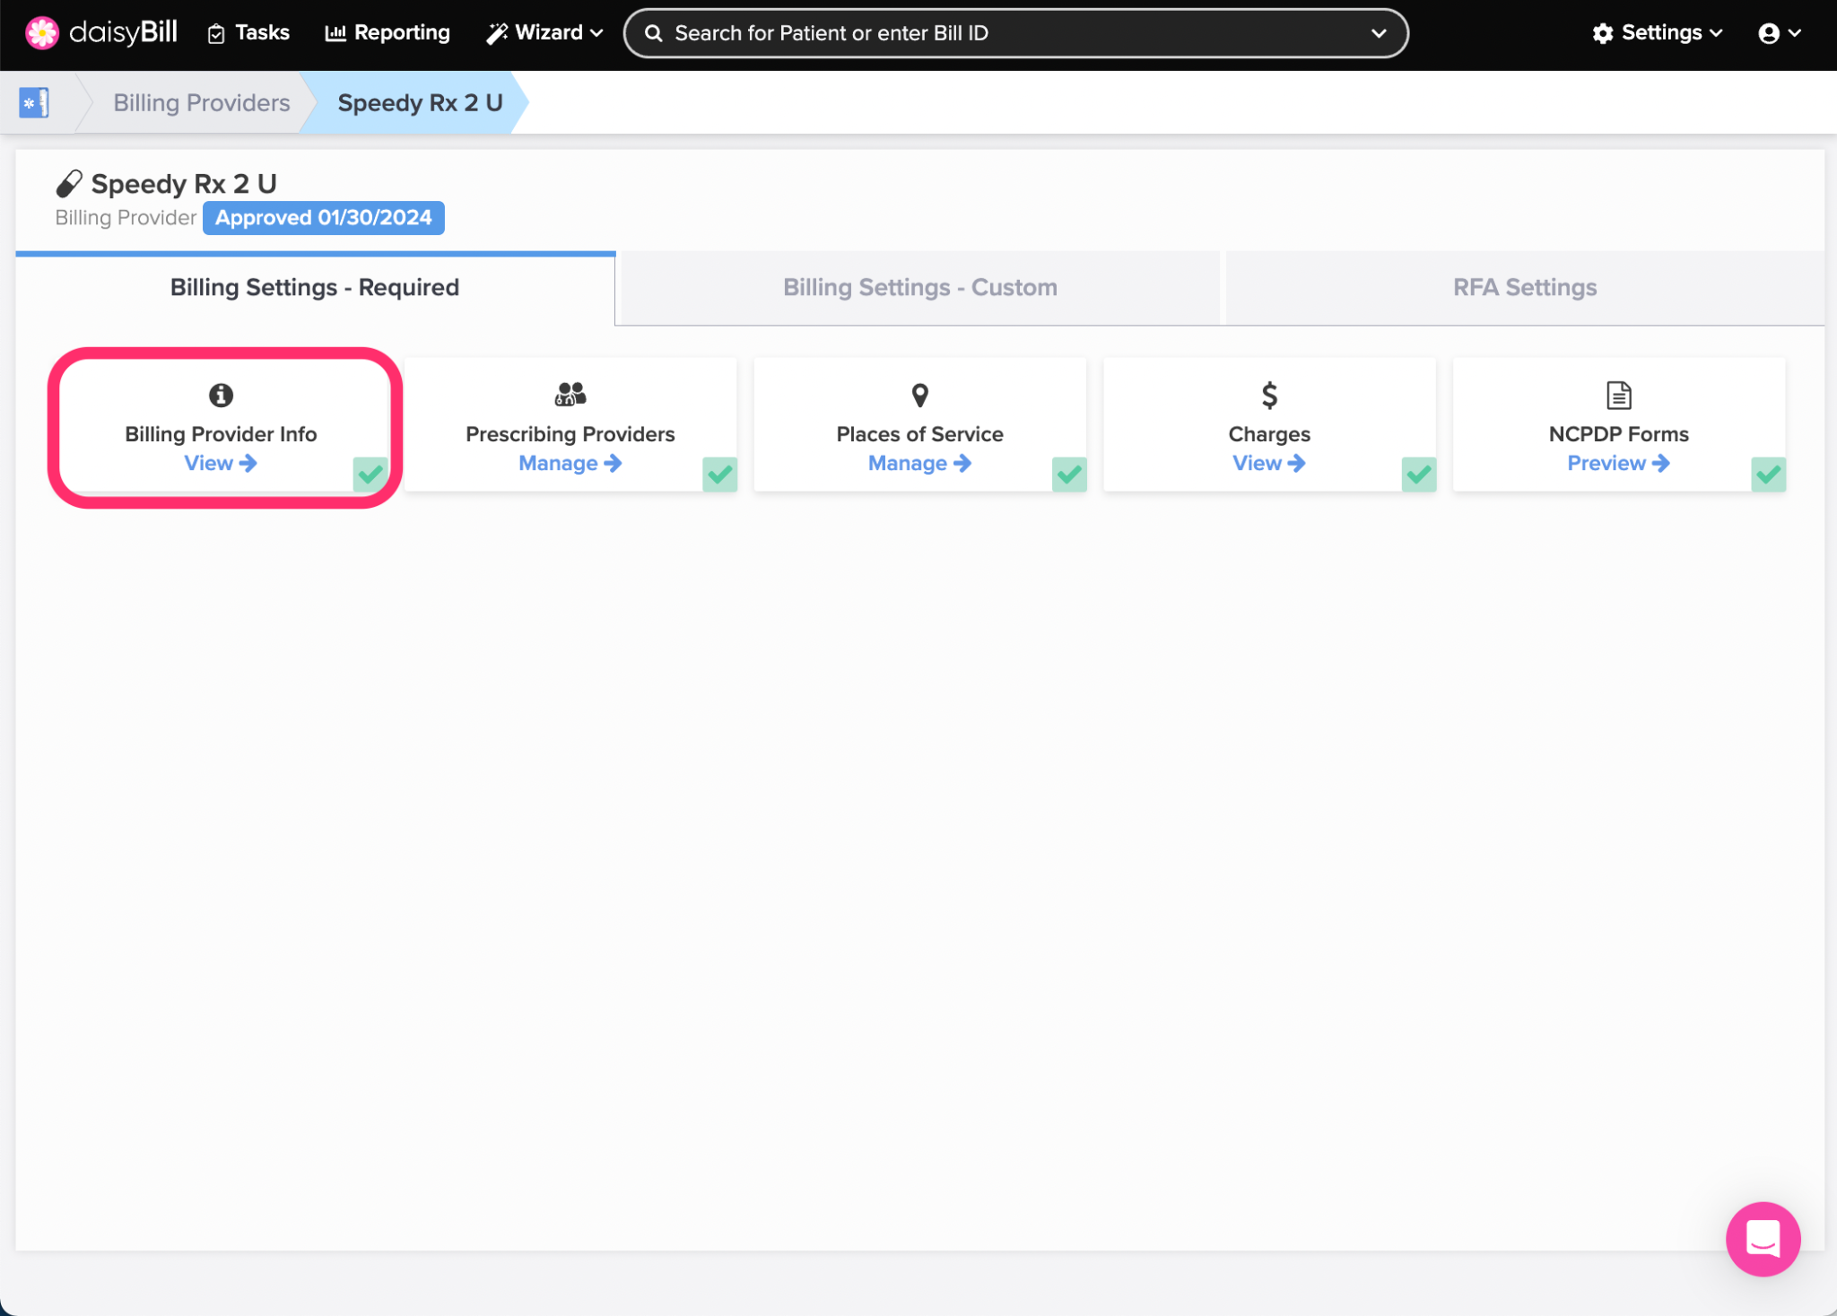The width and height of the screenshot is (1837, 1316).
Task: Click Places of Service green checkmark
Action: coord(1069,474)
